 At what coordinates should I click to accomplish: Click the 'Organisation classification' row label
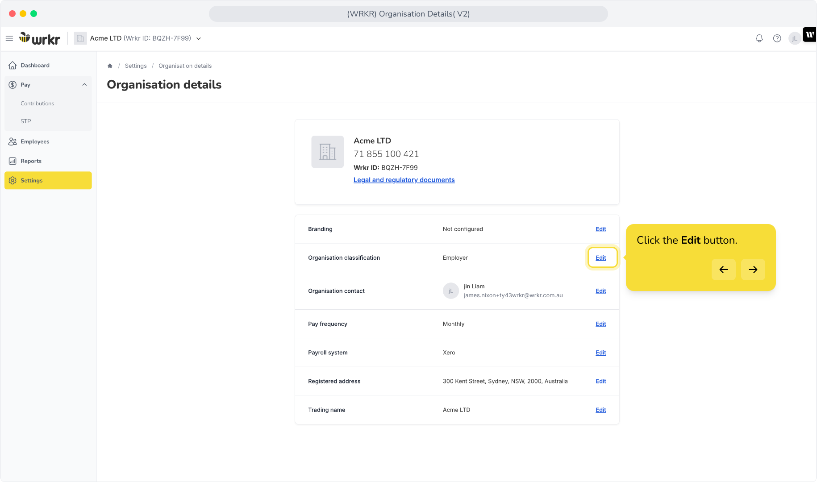click(x=344, y=258)
